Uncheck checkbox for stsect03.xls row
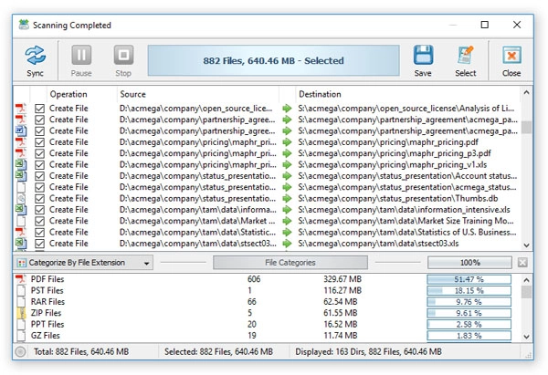548x375 pixels. (40, 244)
